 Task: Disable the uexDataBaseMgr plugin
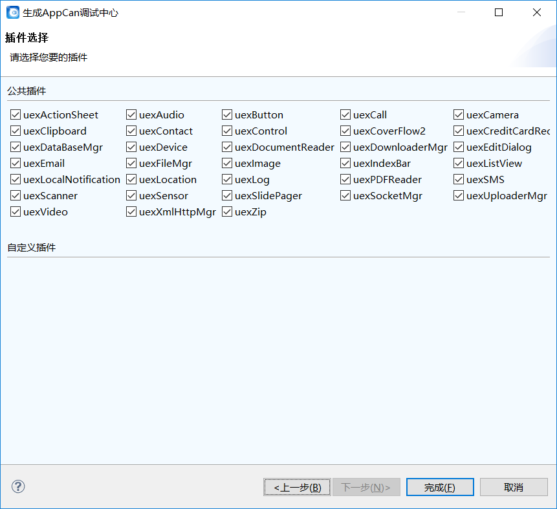click(x=16, y=147)
